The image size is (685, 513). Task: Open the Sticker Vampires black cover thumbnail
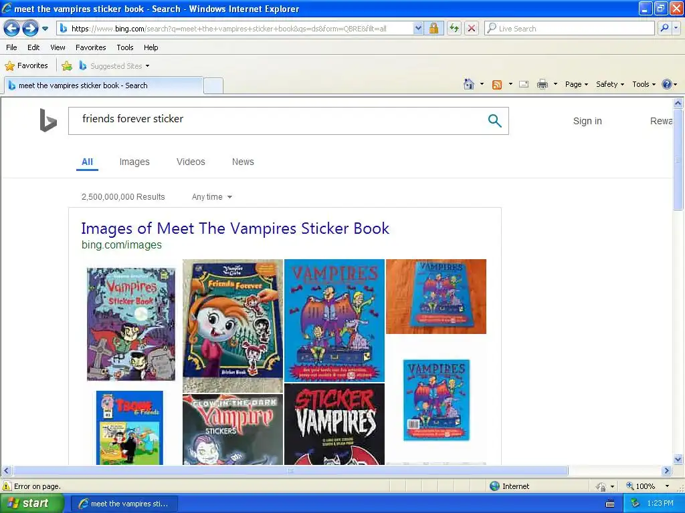[x=334, y=424]
